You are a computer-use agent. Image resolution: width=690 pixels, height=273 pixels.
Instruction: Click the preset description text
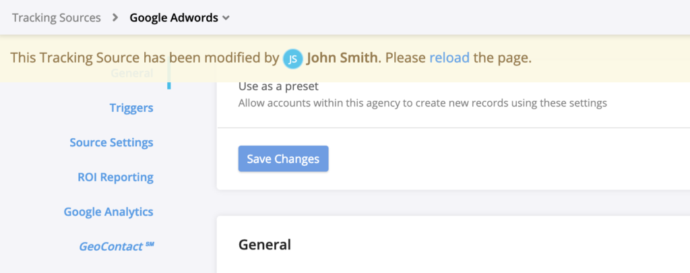[x=422, y=104]
